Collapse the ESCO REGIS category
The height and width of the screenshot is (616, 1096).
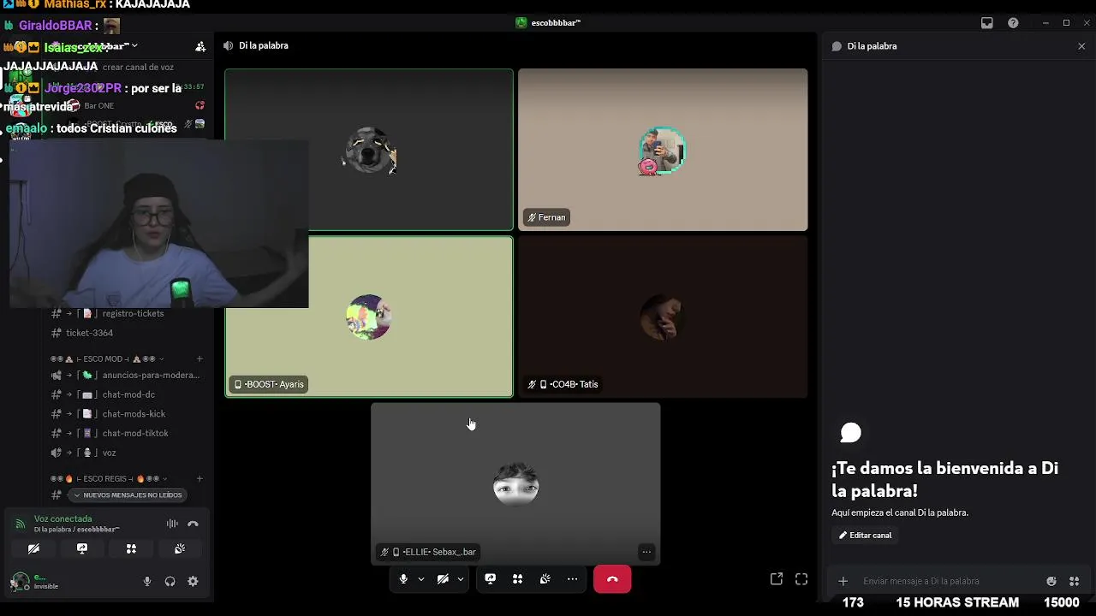click(109, 479)
